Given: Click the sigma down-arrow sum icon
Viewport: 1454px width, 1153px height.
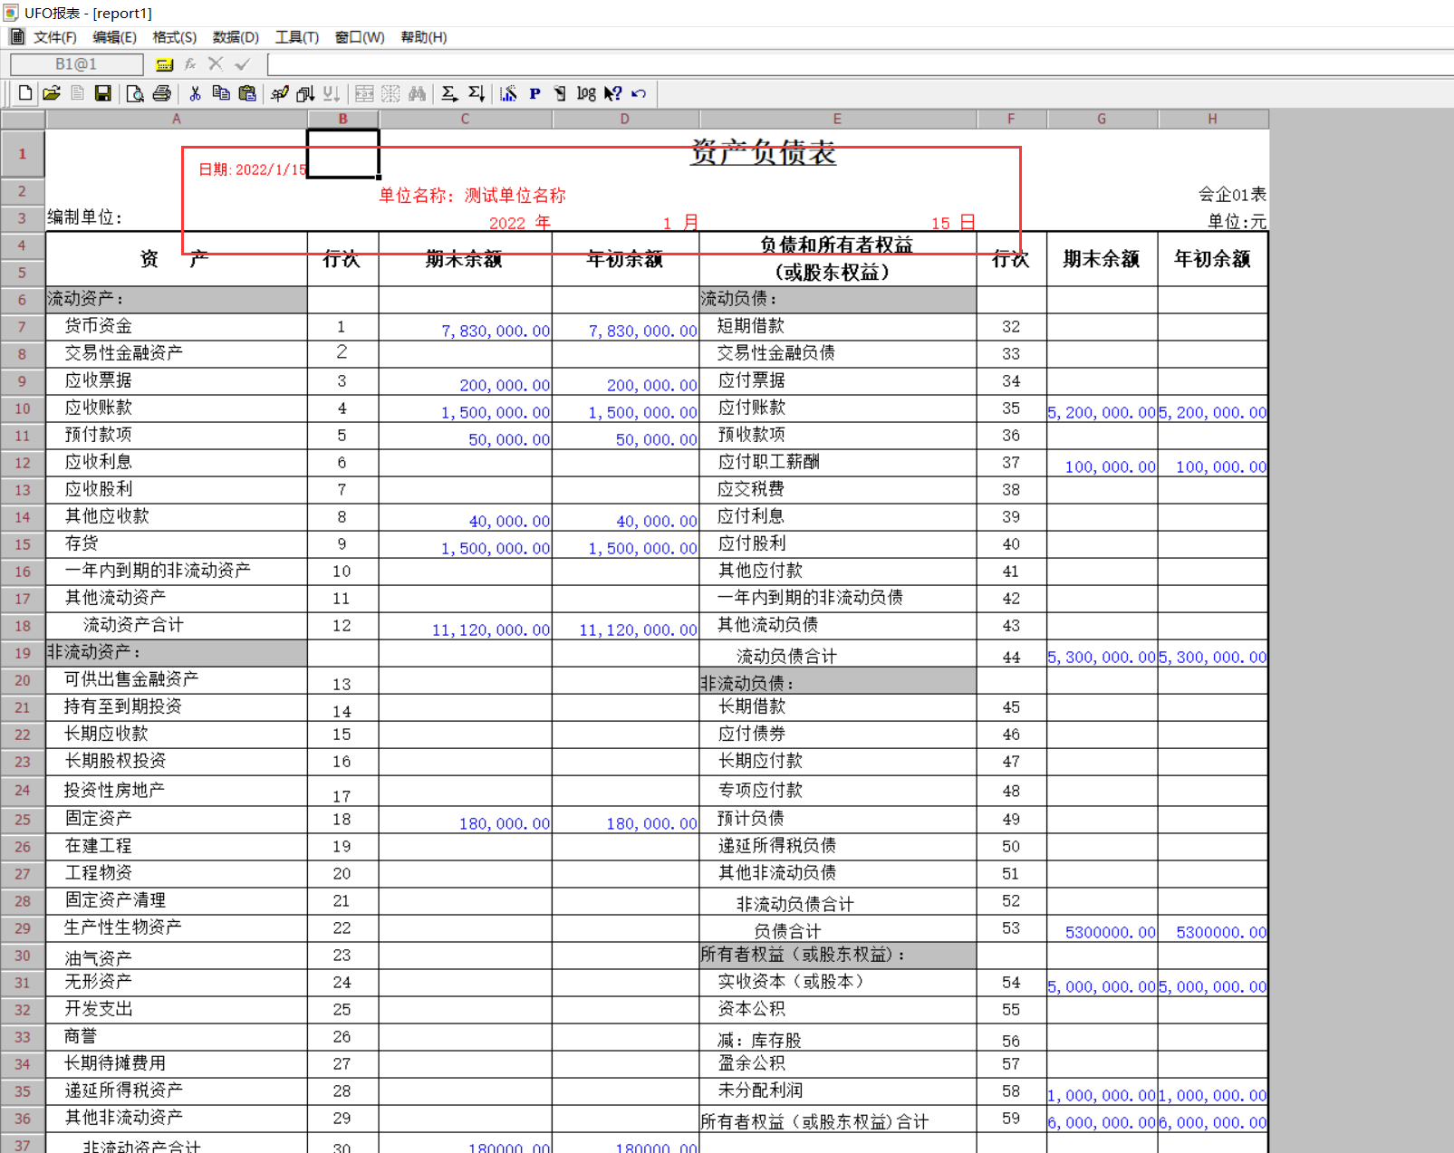Looking at the screenshot, I should tap(477, 93).
